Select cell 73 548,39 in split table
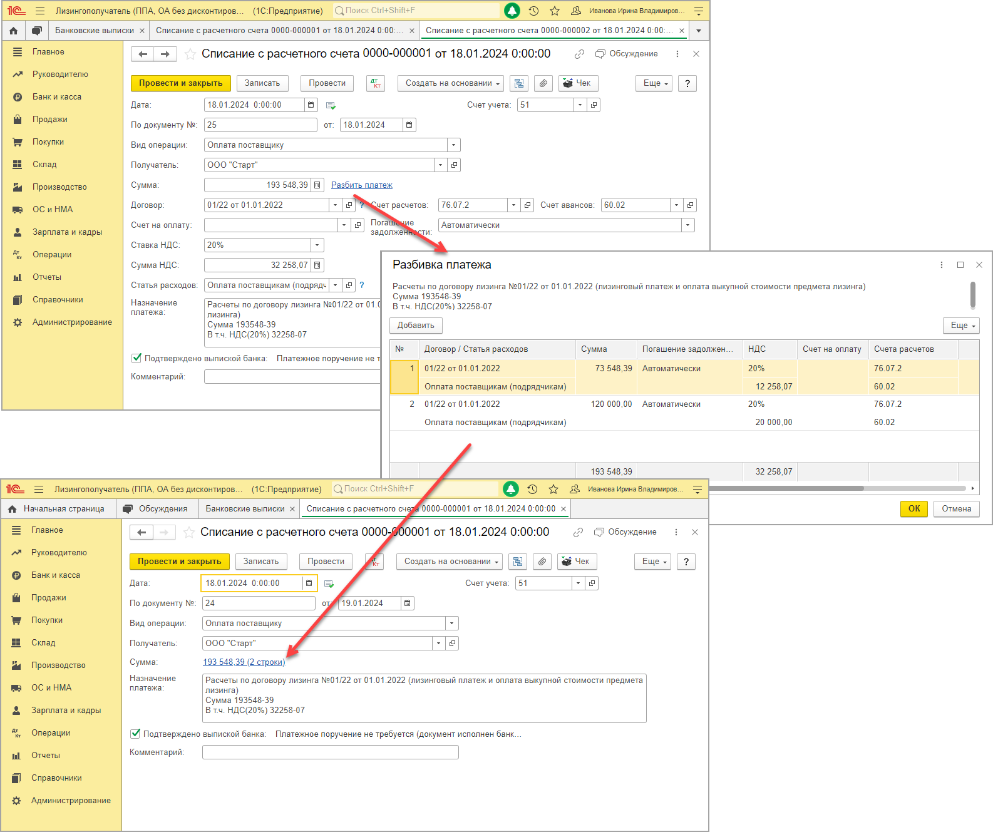 [606, 369]
